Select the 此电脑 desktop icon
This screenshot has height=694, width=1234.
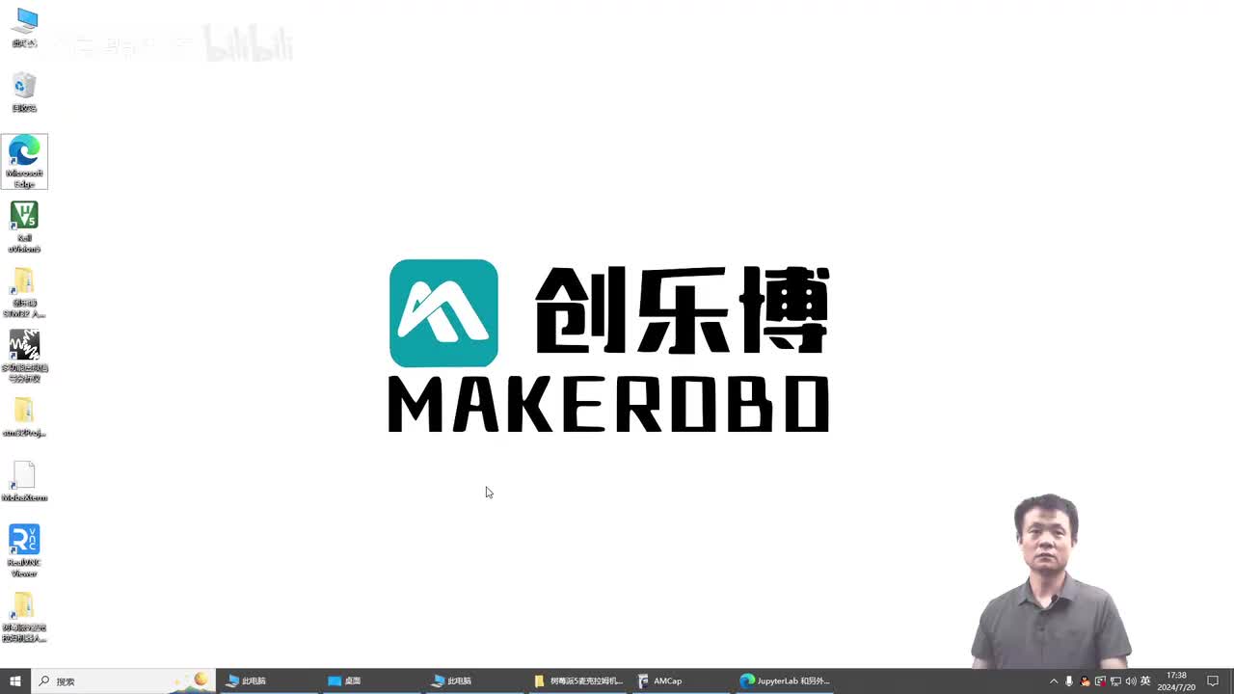24,28
